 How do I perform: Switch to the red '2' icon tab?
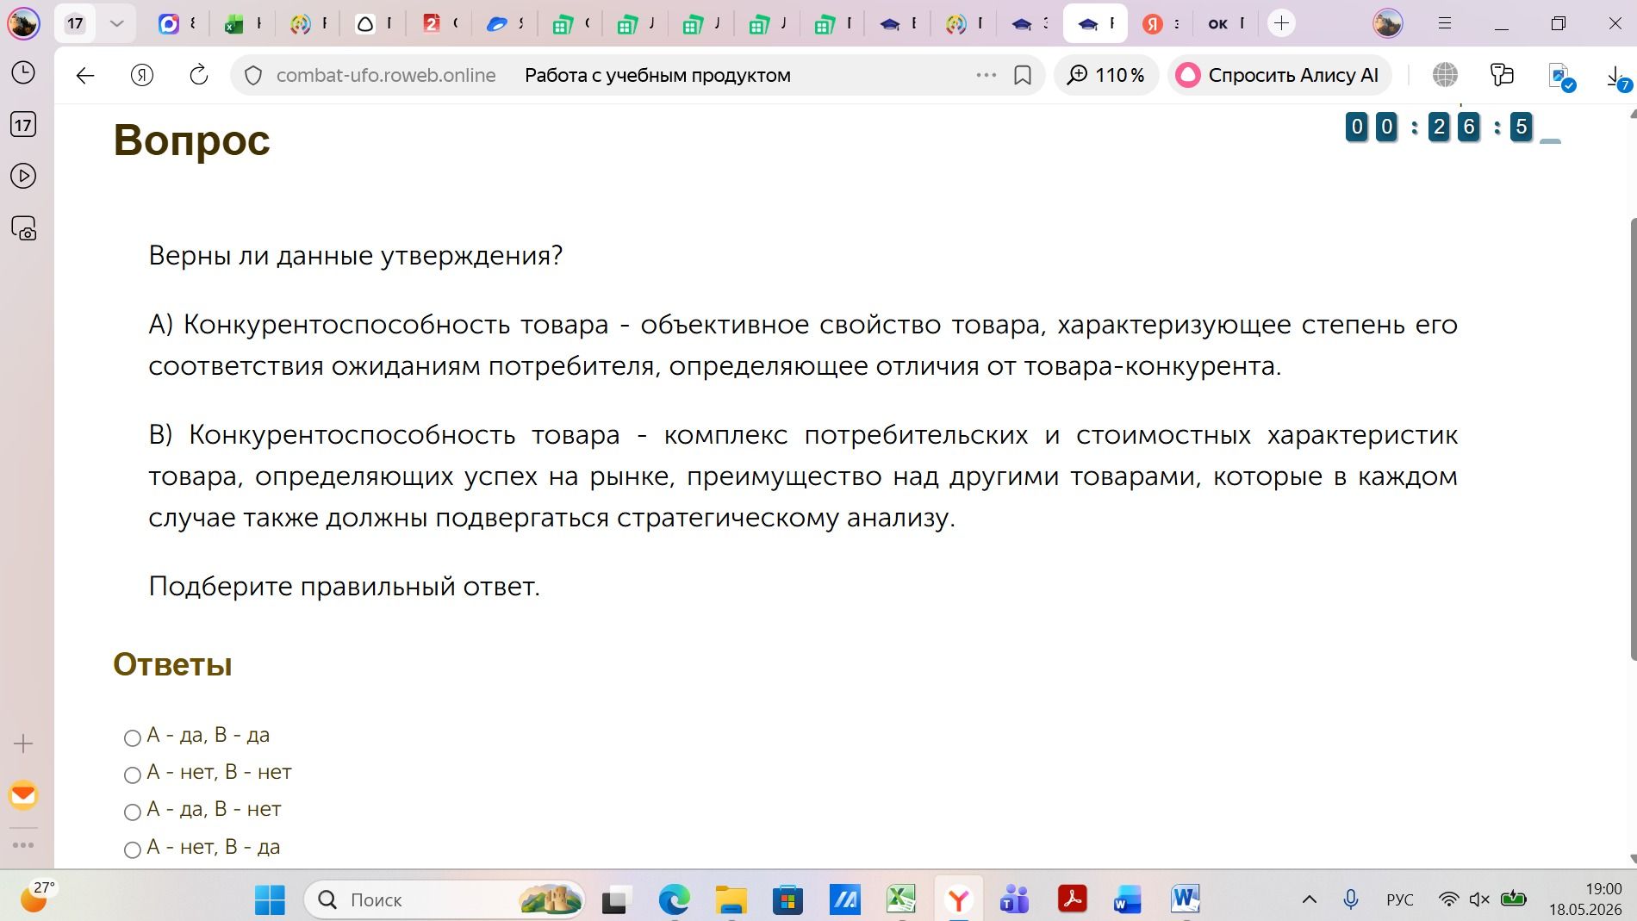[x=441, y=24]
